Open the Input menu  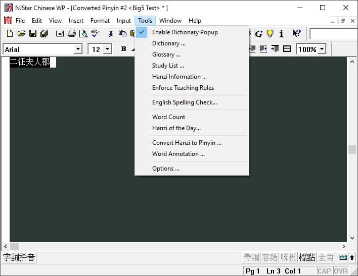[x=124, y=21]
